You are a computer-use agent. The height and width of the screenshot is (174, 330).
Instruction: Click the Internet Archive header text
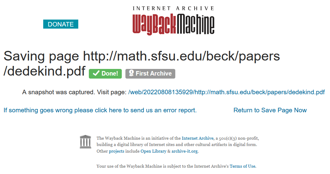(173, 8)
